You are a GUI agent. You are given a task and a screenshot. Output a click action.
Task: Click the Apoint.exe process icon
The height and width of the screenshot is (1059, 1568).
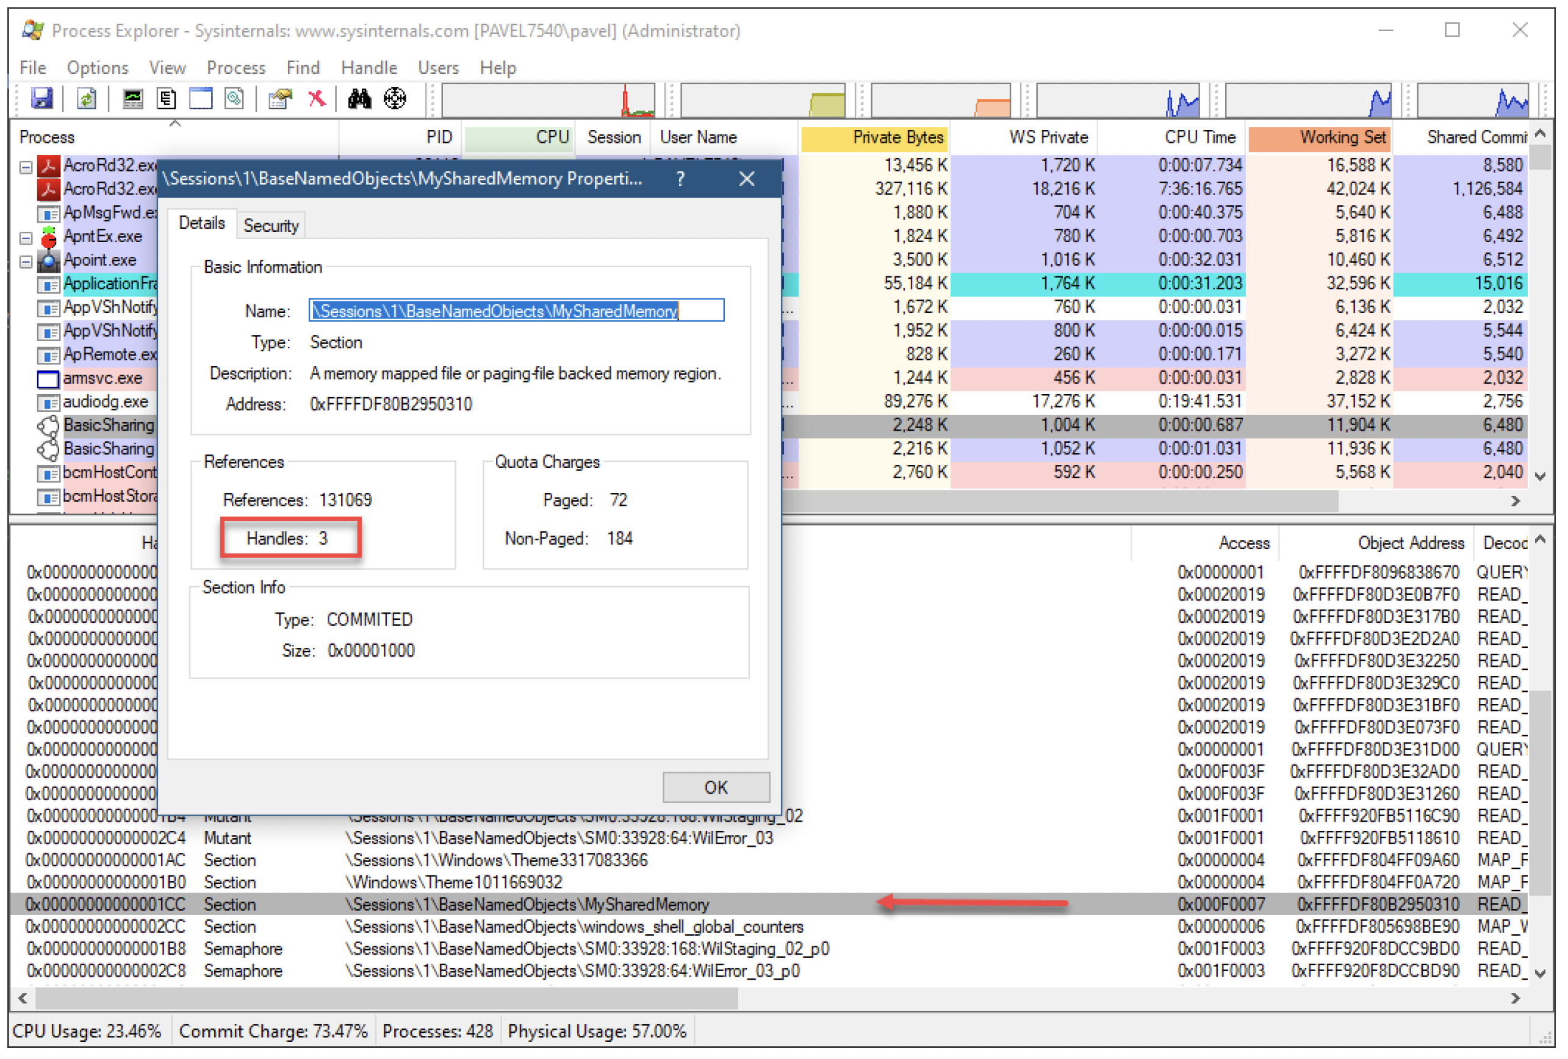coord(49,261)
